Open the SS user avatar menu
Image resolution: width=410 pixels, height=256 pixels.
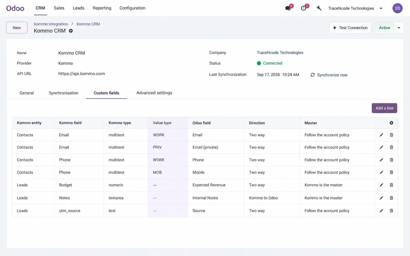click(397, 8)
